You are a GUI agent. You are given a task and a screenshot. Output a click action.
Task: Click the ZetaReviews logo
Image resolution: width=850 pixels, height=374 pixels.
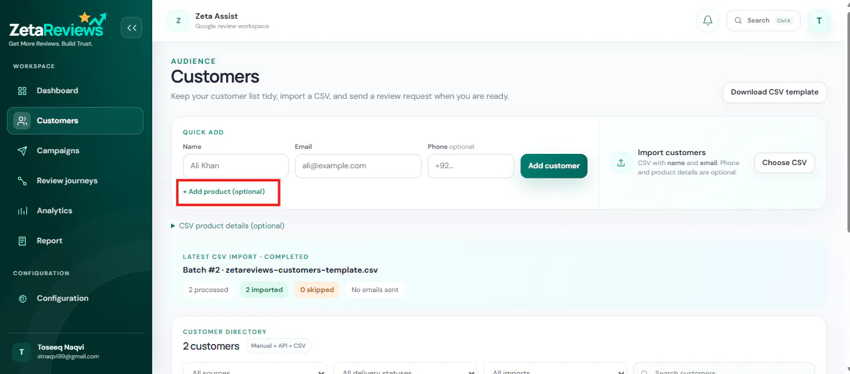(x=58, y=29)
